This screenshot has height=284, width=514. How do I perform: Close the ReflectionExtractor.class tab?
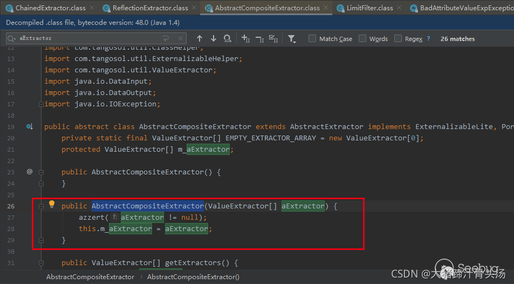click(x=194, y=8)
